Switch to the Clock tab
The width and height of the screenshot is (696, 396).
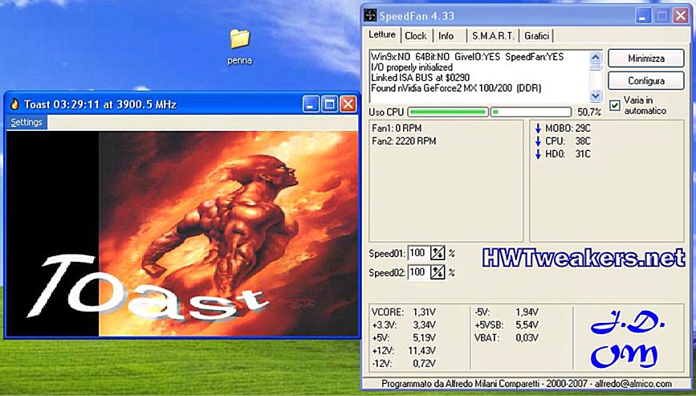coord(416,36)
